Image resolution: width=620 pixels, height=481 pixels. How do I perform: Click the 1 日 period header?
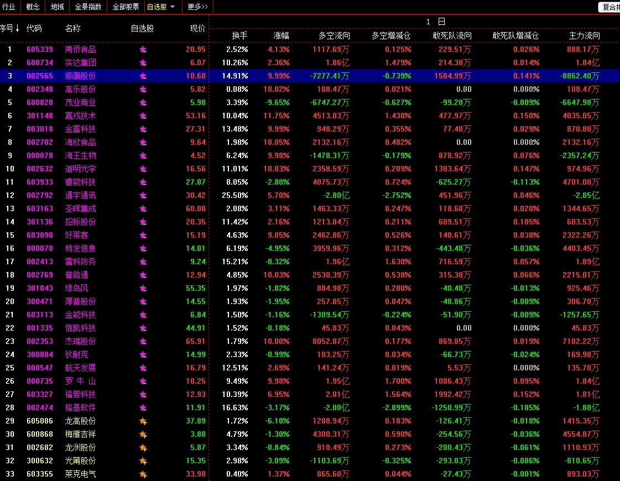click(x=436, y=22)
